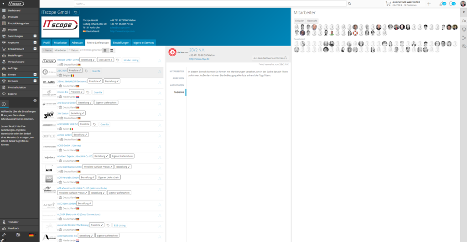Open Testlabor in the sidebar

click(x=19, y=222)
